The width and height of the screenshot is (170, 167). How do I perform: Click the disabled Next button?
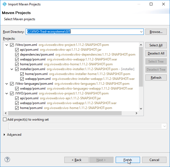tap(101, 160)
